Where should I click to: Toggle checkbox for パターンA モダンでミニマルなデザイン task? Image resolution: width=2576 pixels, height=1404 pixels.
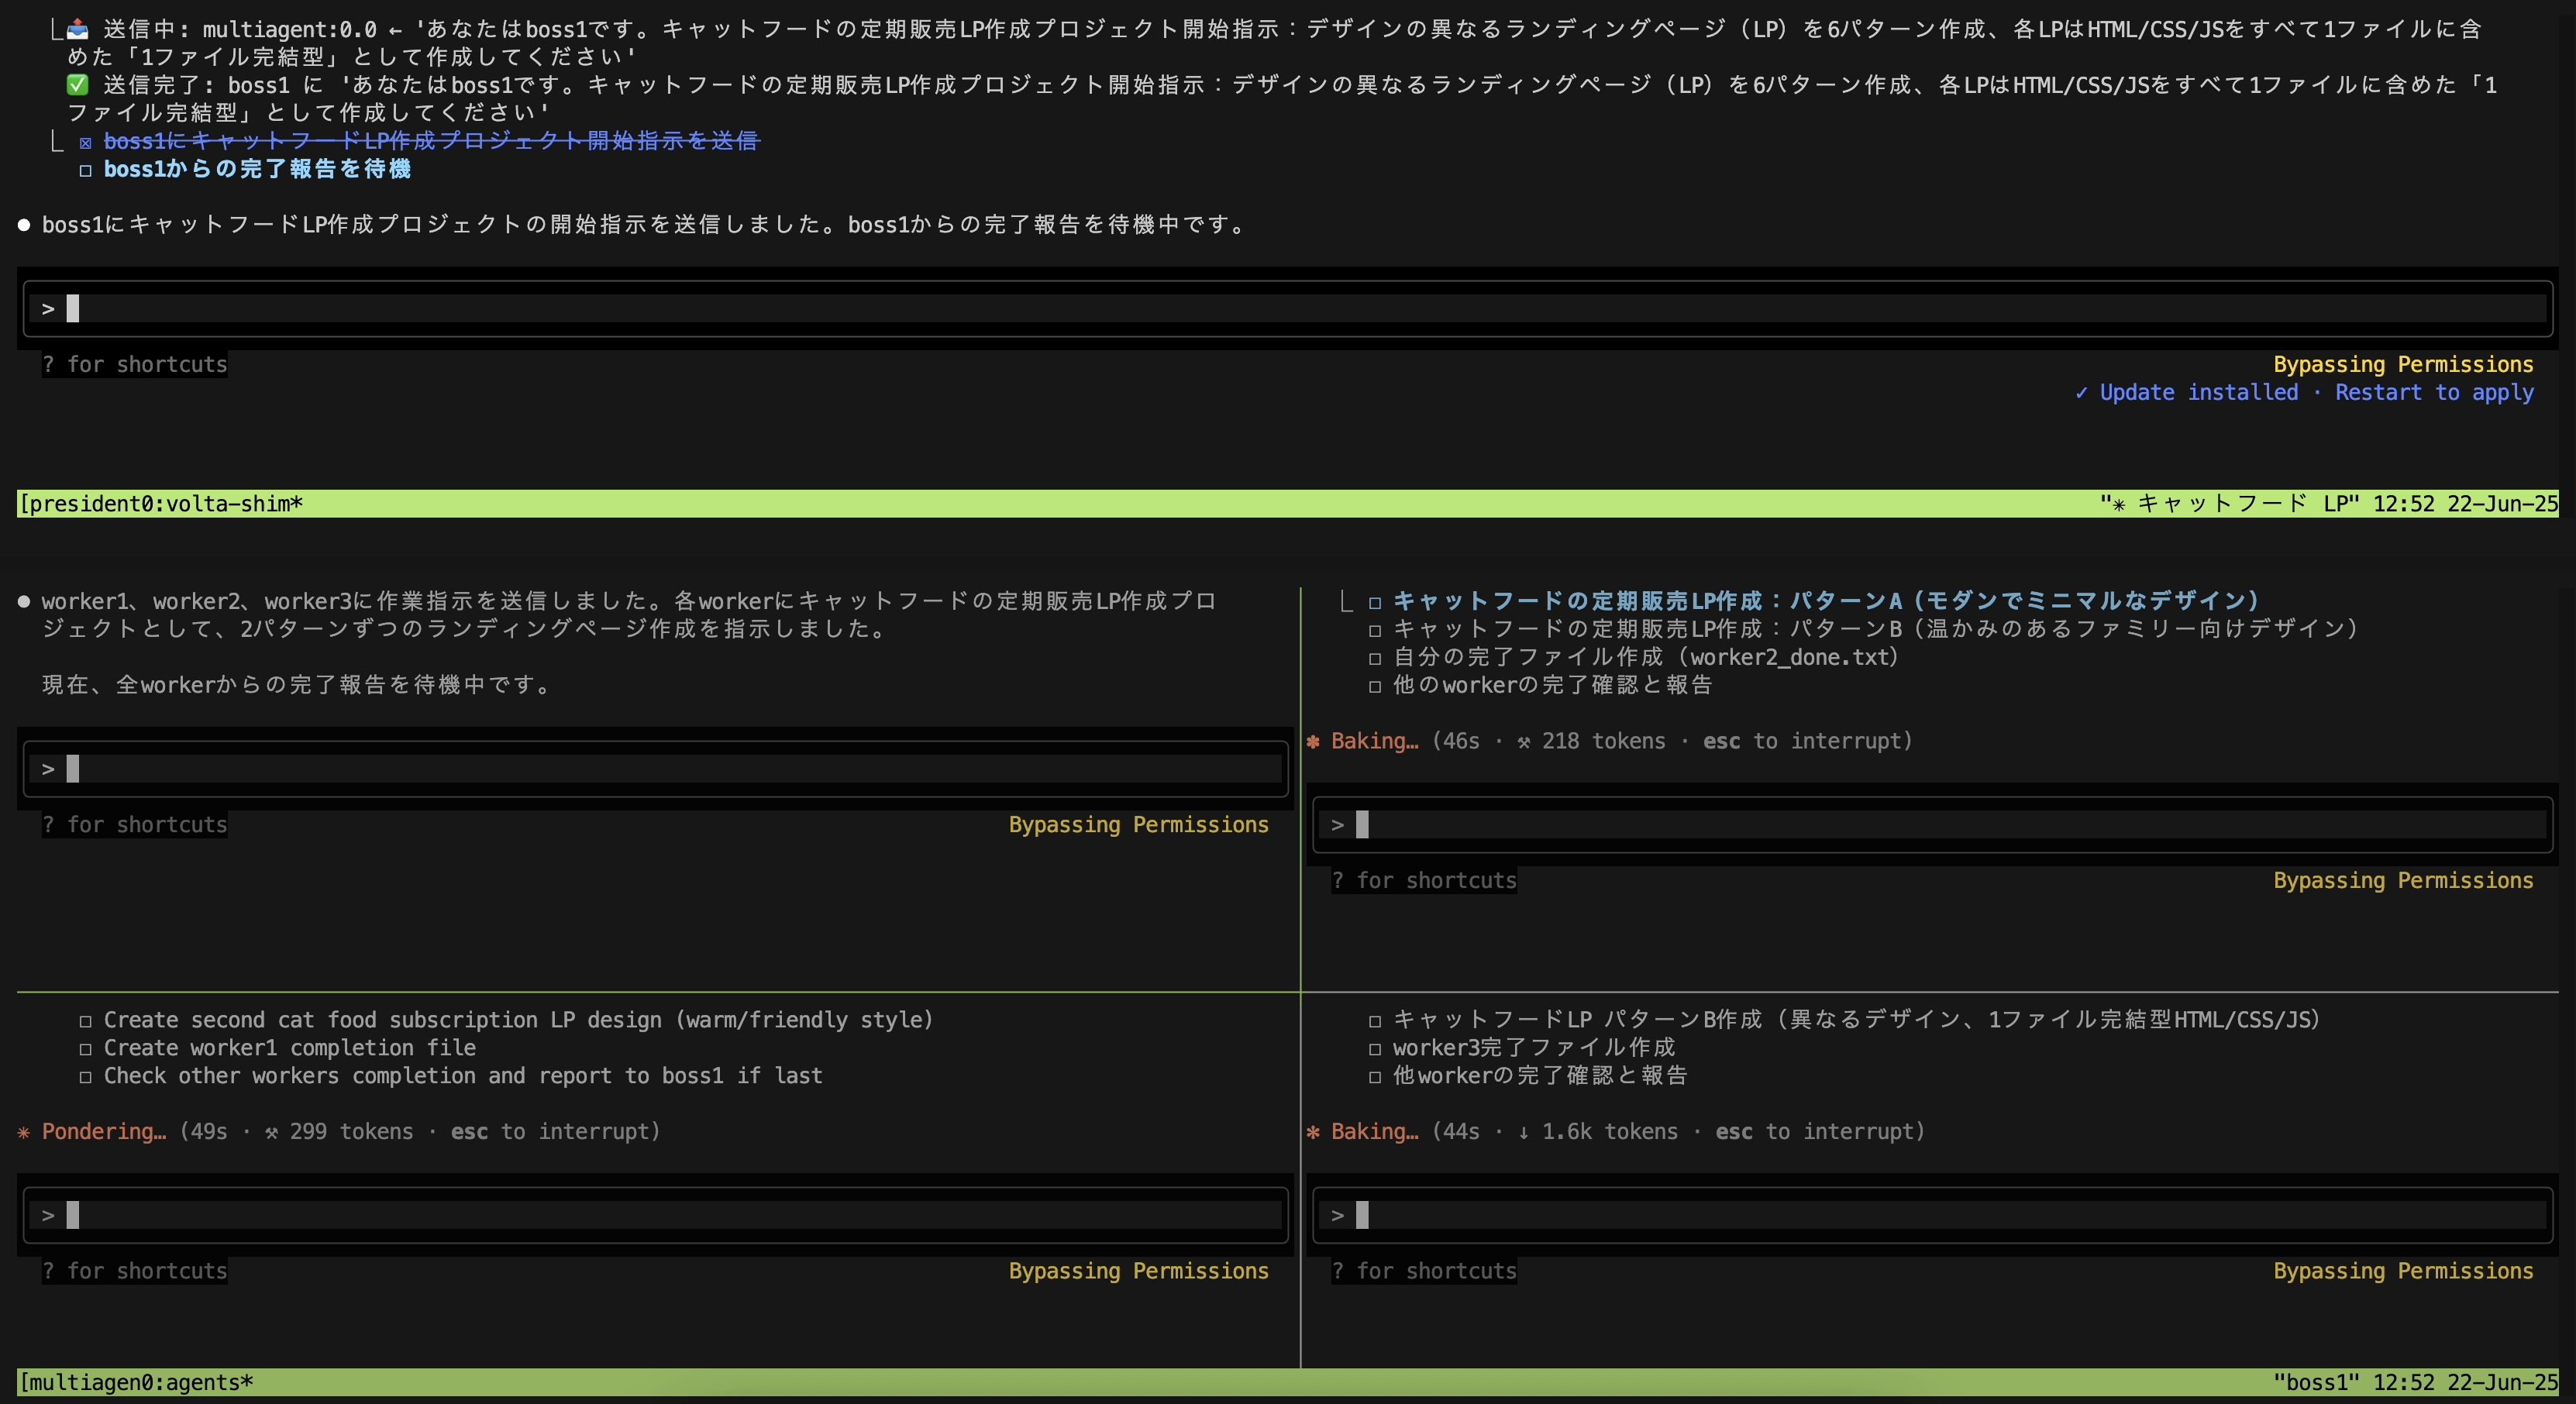[1375, 602]
